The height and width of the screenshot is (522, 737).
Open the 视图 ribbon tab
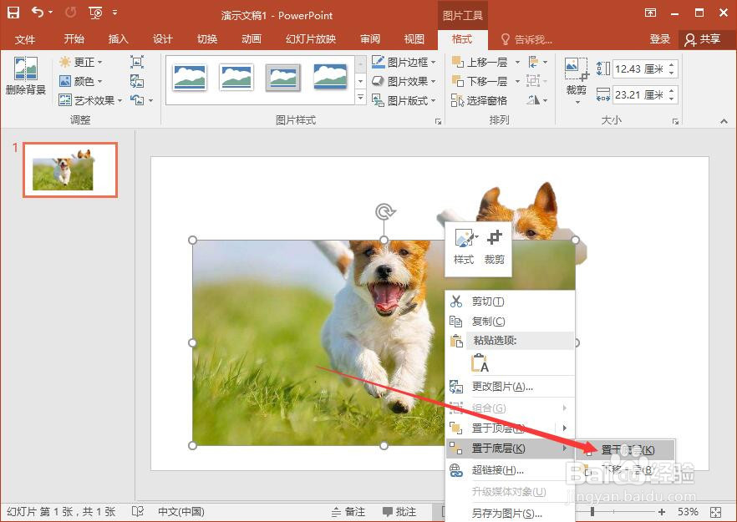414,39
